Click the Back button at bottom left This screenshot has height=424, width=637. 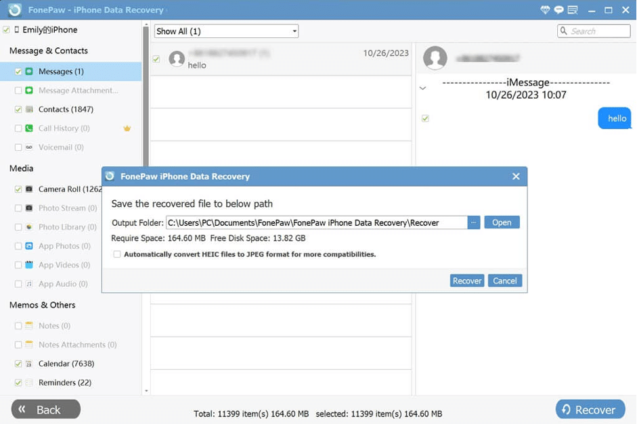point(45,409)
